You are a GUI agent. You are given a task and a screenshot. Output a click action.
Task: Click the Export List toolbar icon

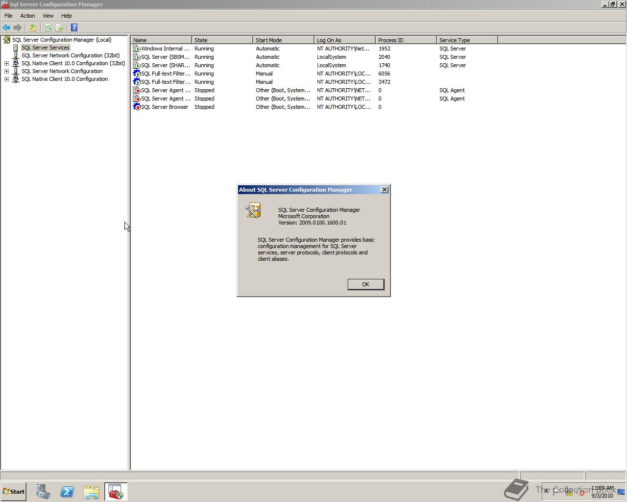tap(59, 28)
